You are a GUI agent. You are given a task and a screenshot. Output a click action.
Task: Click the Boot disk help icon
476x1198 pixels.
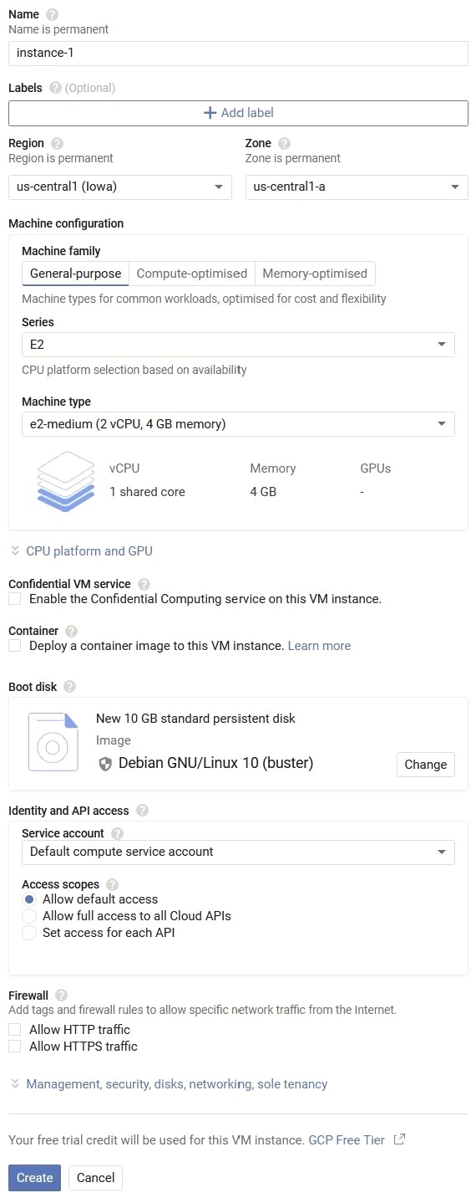coord(69,687)
